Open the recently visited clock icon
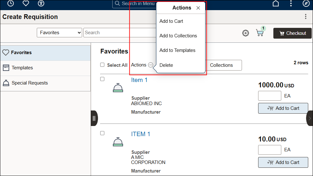Viewport: 313px width, 176px height. 10,3
